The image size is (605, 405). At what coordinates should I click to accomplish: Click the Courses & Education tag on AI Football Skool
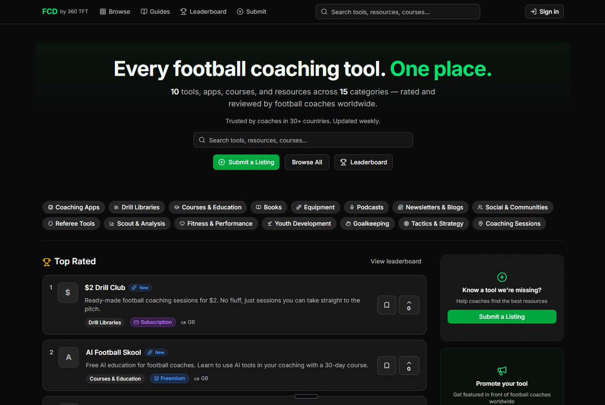click(x=115, y=379)
